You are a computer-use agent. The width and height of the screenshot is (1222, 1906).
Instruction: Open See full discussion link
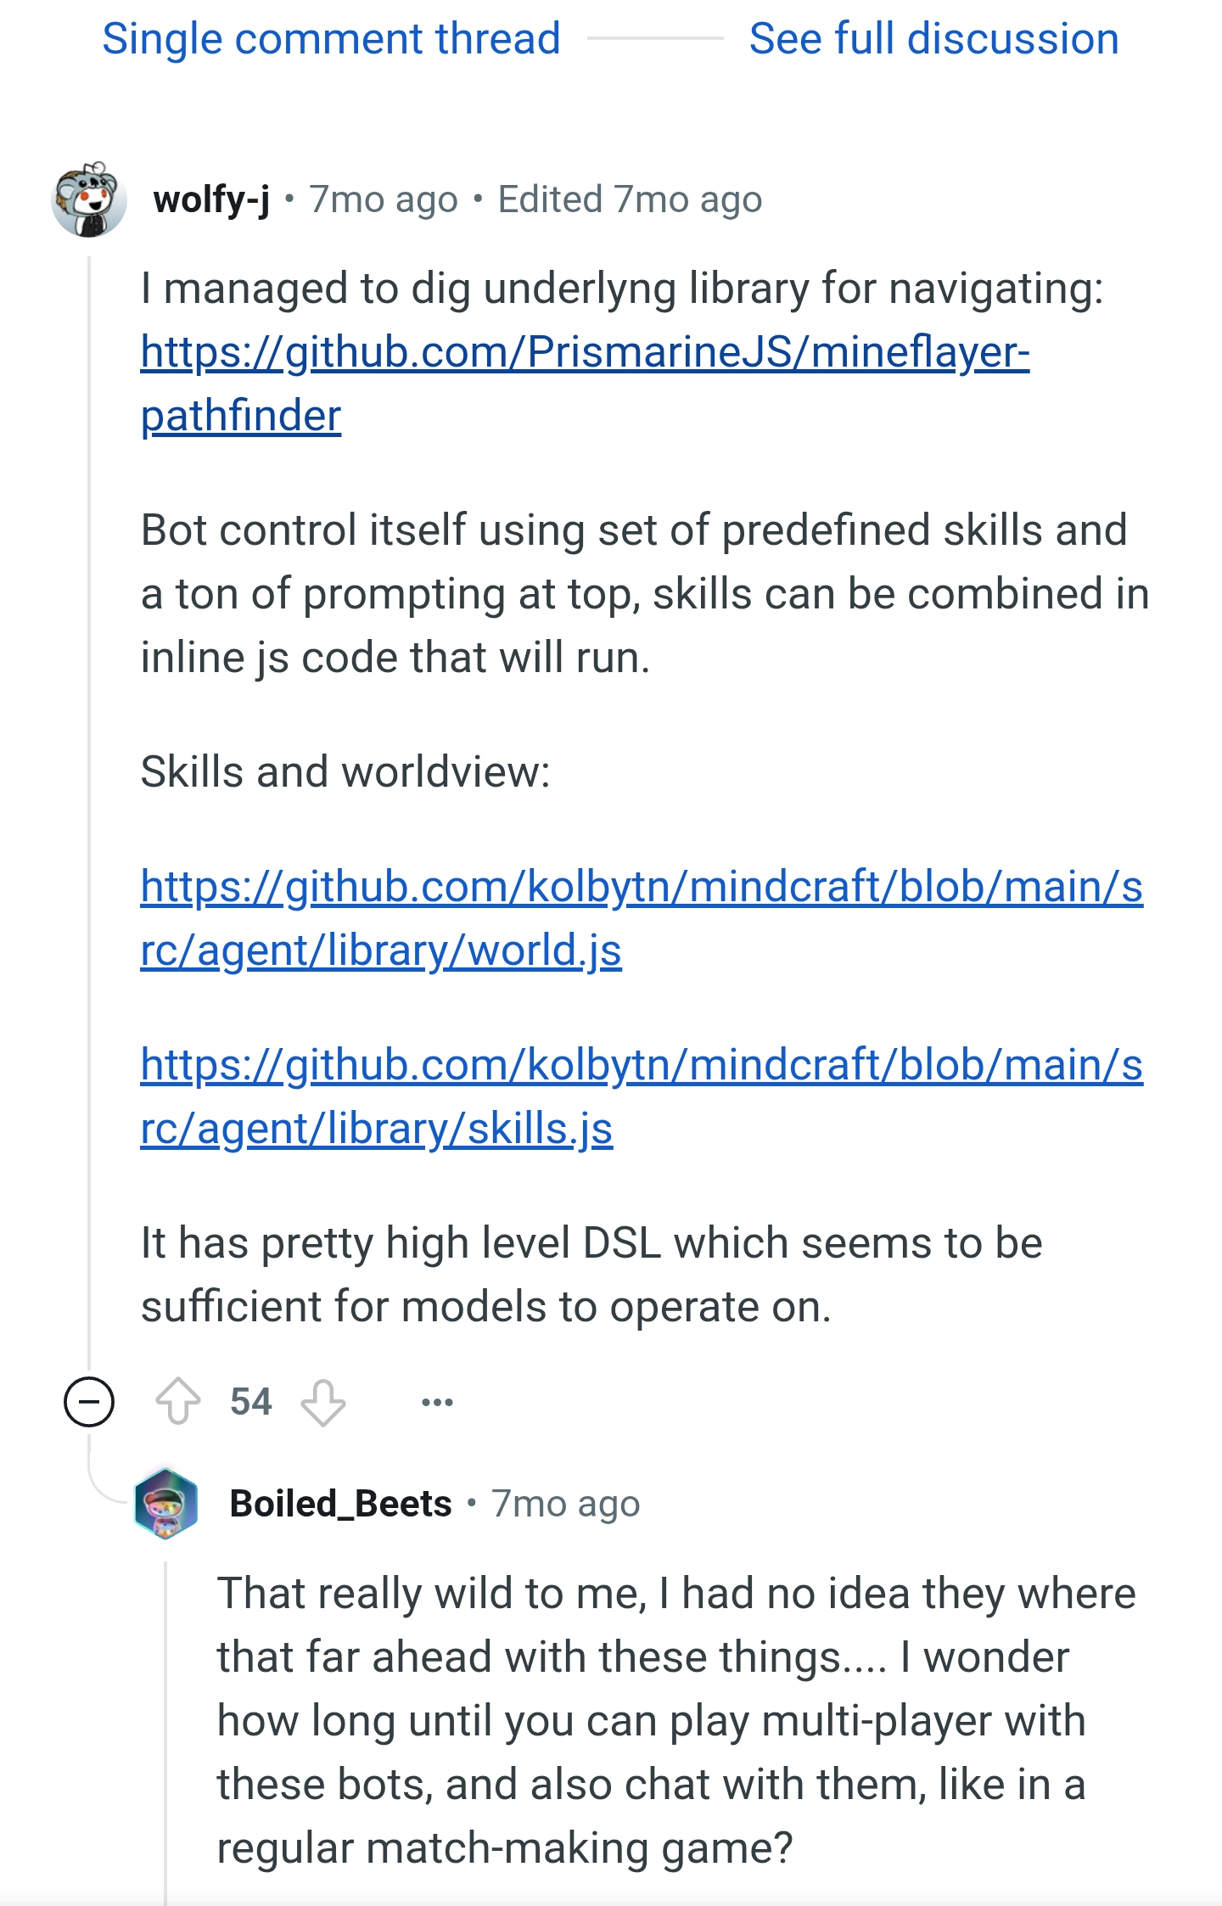[x=933, y=38]
